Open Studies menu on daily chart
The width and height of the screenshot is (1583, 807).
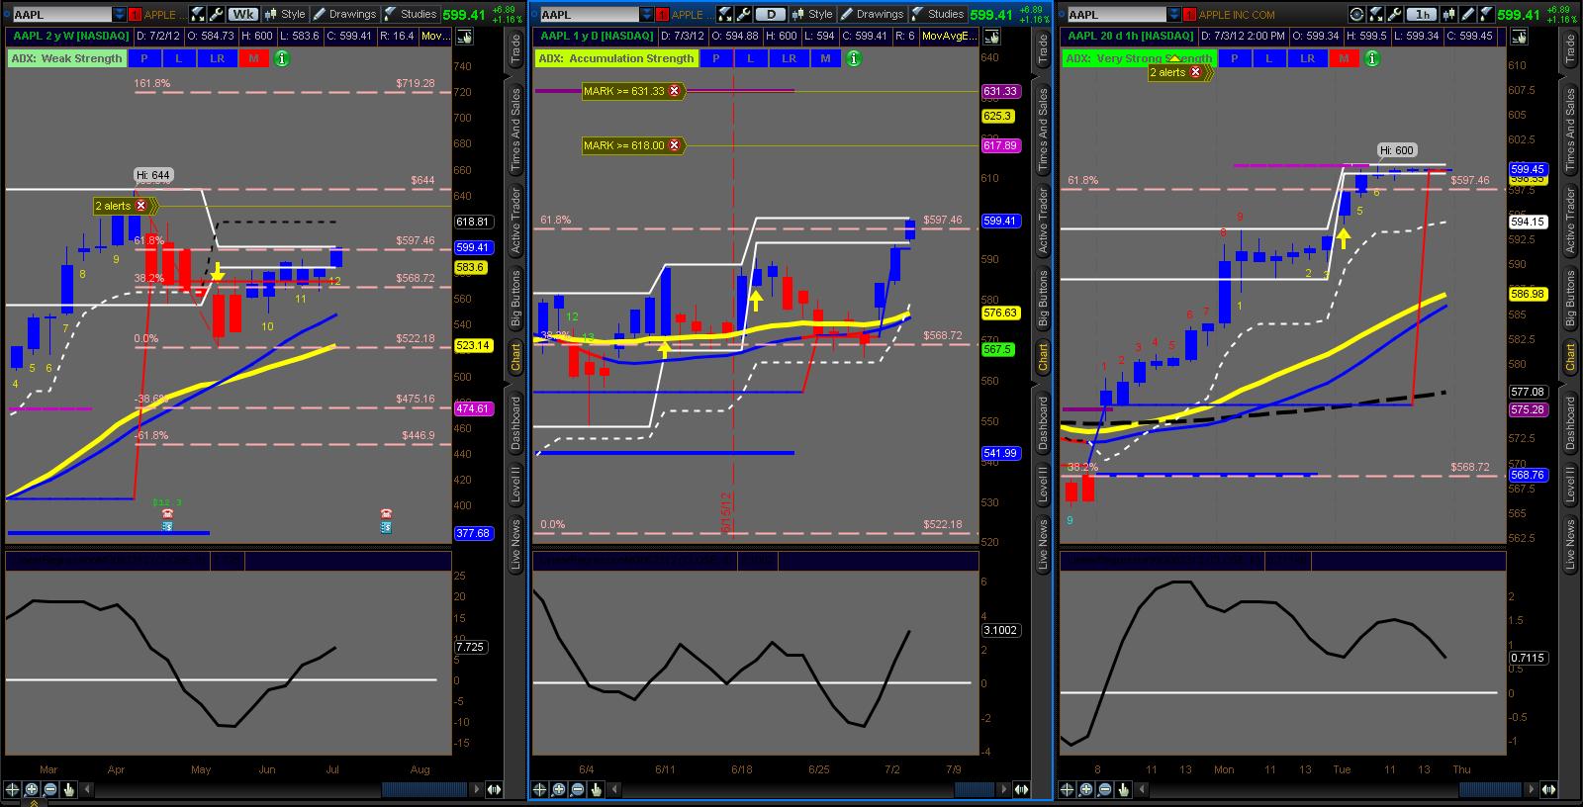tap(938, 15)
